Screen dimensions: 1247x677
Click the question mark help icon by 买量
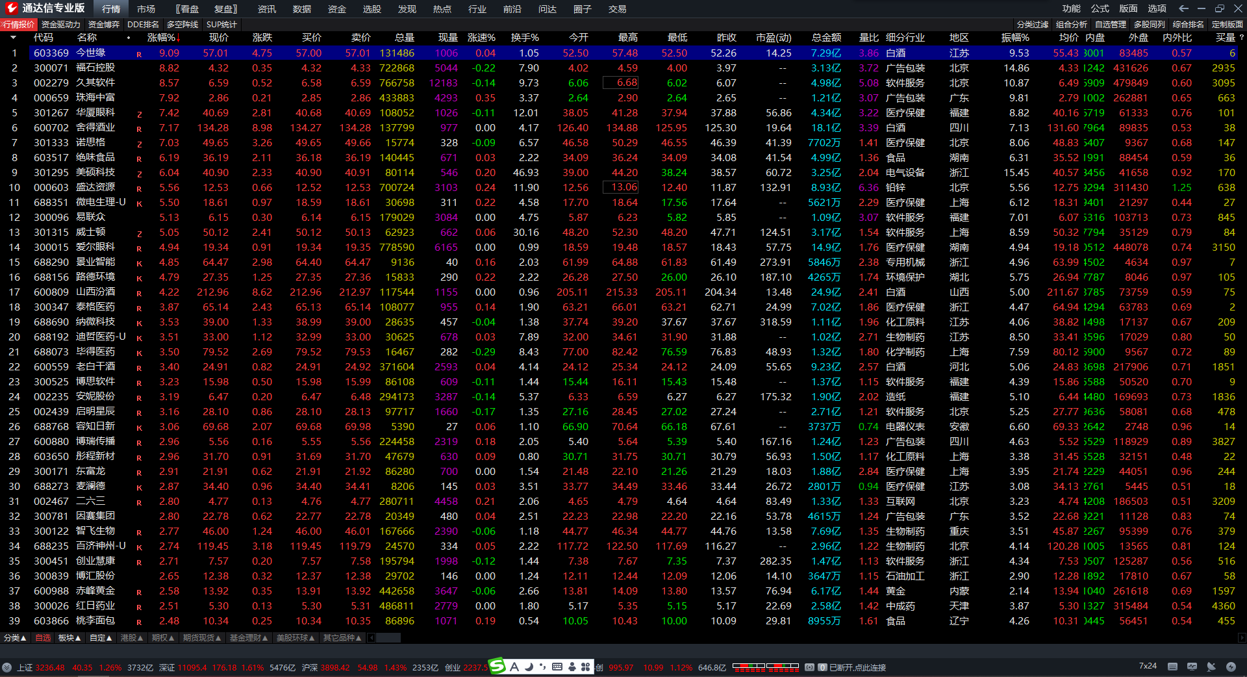click(x=1241, y=38)
